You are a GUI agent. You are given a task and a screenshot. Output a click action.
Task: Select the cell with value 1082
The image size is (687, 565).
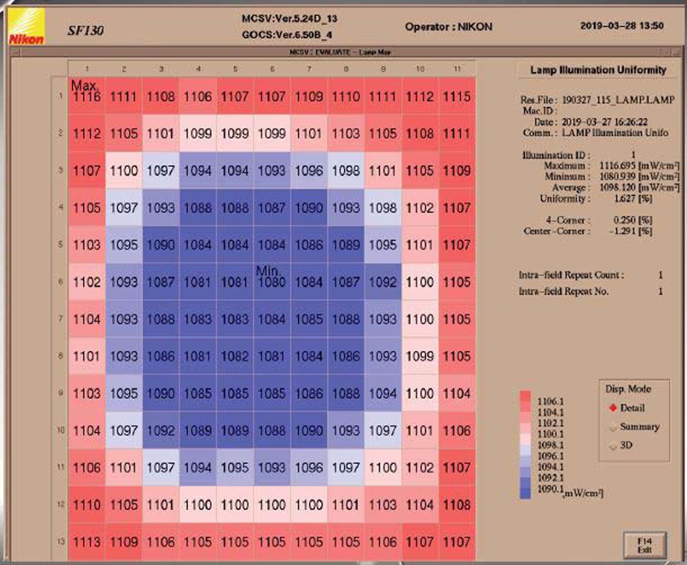[x=235, y=356]
